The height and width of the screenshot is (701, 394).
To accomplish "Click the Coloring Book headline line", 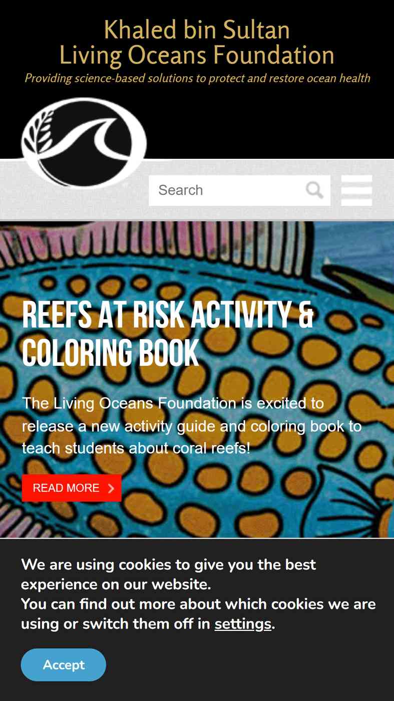I will pos(111,353).
